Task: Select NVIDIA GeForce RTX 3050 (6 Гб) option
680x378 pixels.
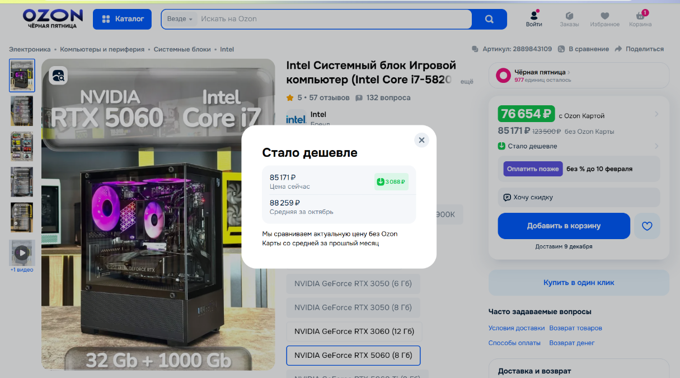Action: pos(353,284)
